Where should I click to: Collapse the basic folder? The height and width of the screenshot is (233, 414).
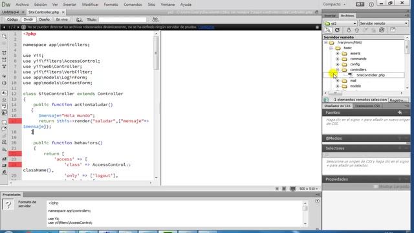click(331, 48)
